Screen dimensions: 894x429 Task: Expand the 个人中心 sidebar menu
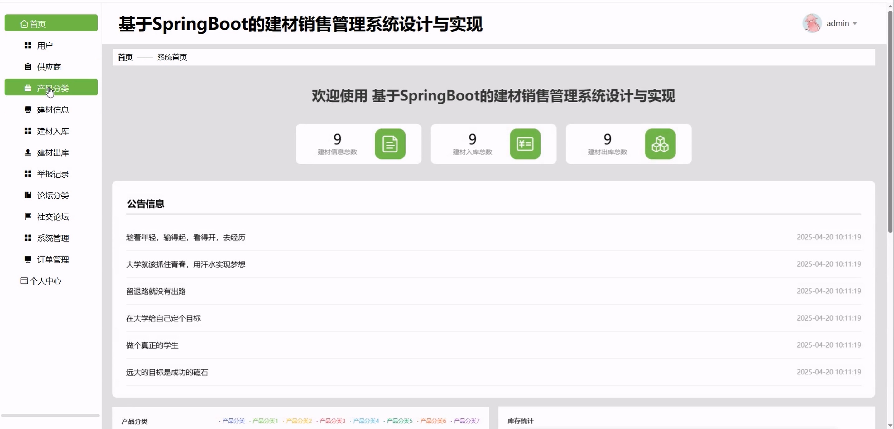45,281
